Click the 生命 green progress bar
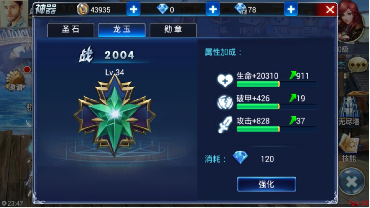Image resolution: width=370 pixels, height=208 pixels. pyautogui.click(x=277, y=84)
